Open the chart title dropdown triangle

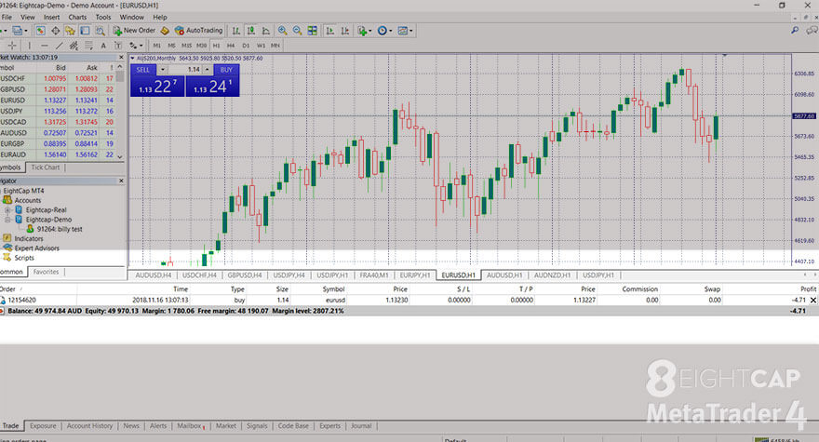point(133,59)
